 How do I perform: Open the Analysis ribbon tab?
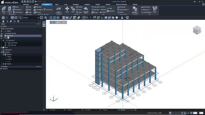tap(87, 4)
